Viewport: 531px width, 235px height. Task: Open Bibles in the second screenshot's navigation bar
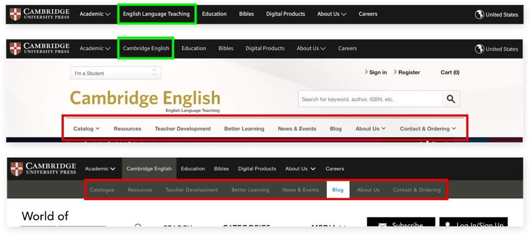226,48
